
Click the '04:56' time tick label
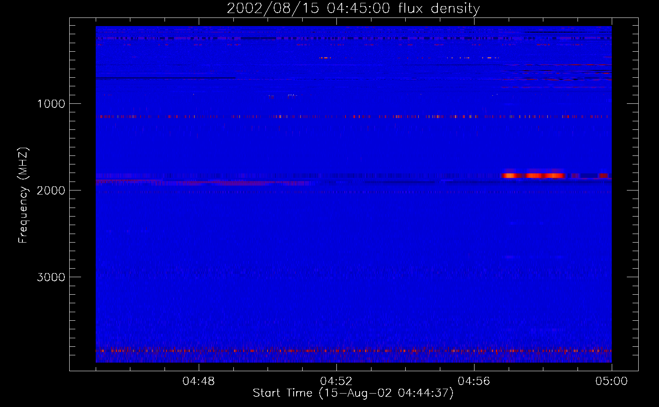pyautogui.click(x=474, y=381)
